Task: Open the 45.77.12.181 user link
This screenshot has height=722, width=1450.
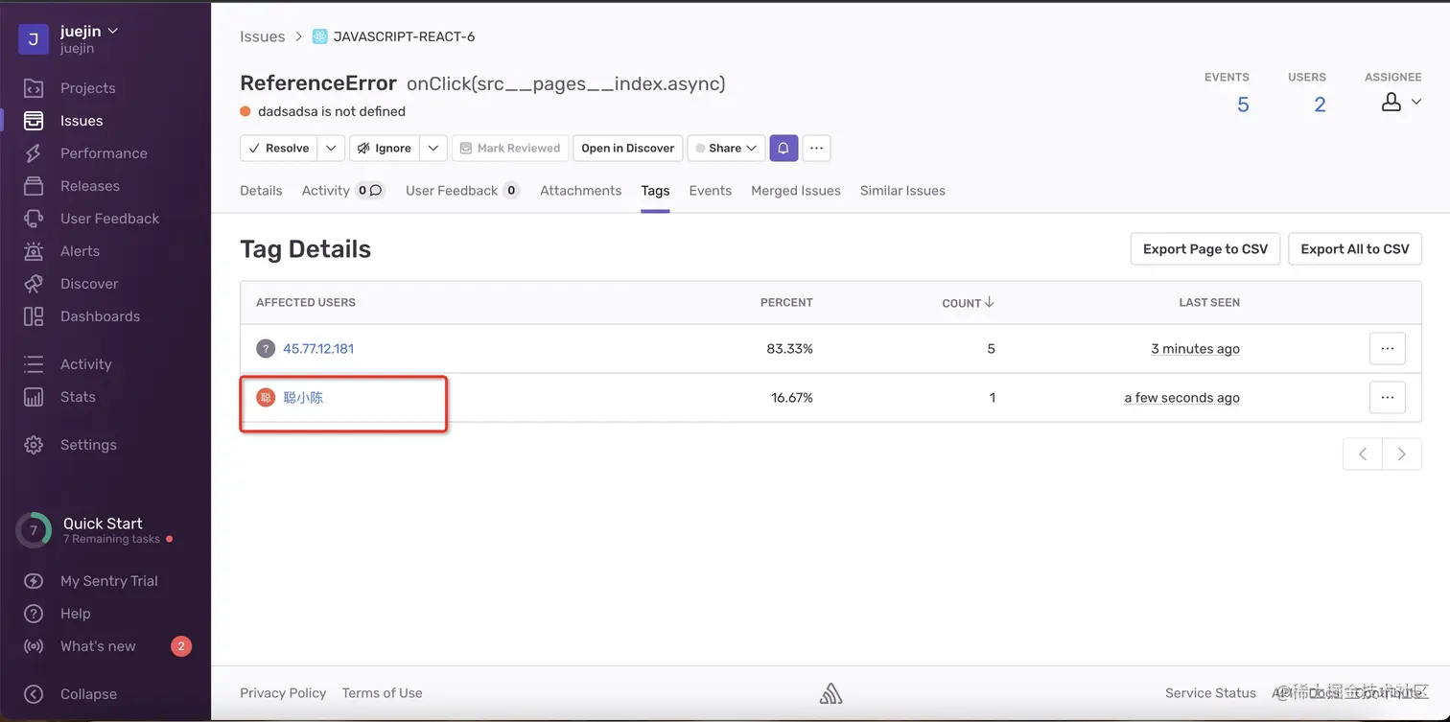Action: (x=318, y=349)
